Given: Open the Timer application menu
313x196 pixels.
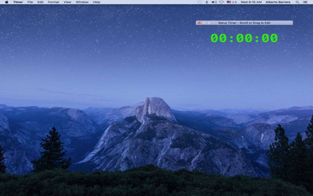Looking at the screenshot, I should tap(18, 2).
